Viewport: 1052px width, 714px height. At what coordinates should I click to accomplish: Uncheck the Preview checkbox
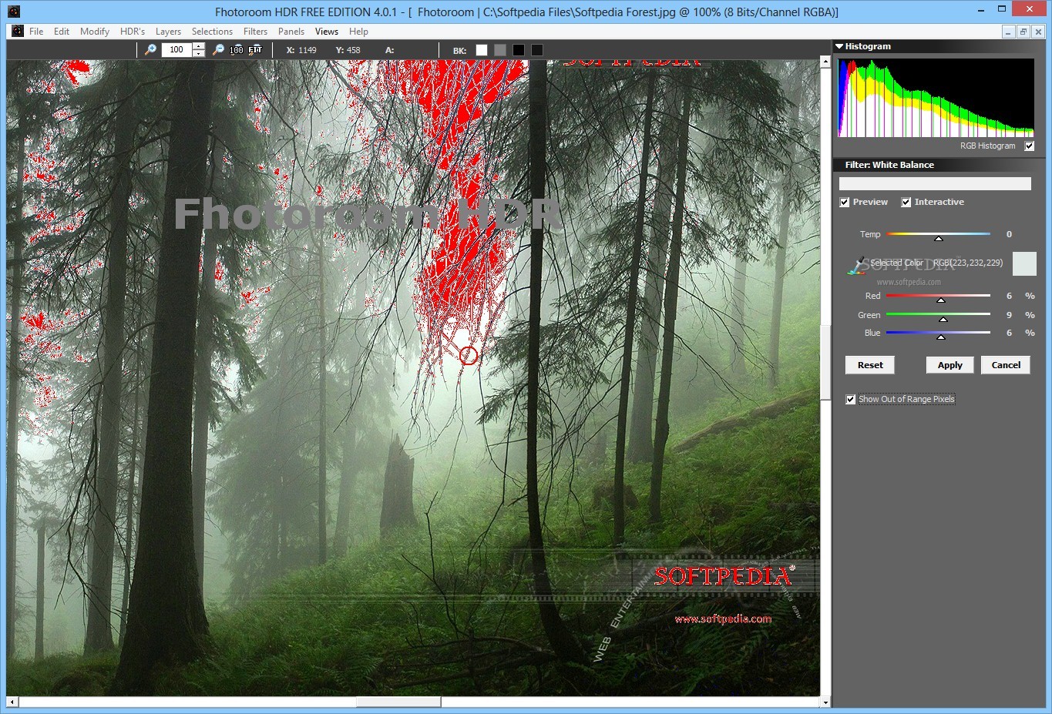pyautogui.click(x=845, y=203)
